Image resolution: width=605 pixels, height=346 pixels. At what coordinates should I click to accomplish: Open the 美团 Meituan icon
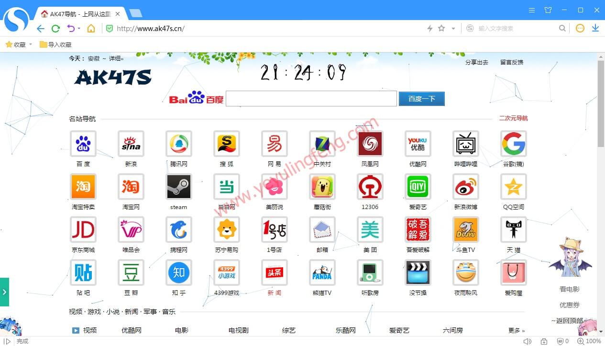(370, 230)
